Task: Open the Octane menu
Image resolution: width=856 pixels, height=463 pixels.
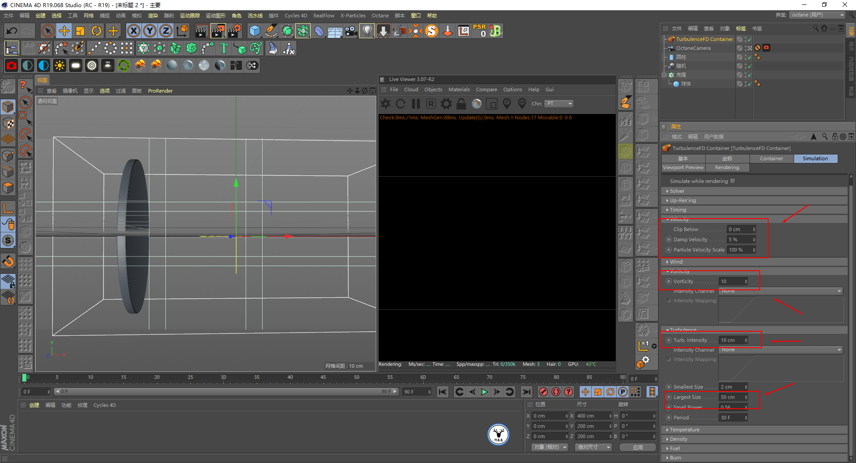Action: [380, 16]
